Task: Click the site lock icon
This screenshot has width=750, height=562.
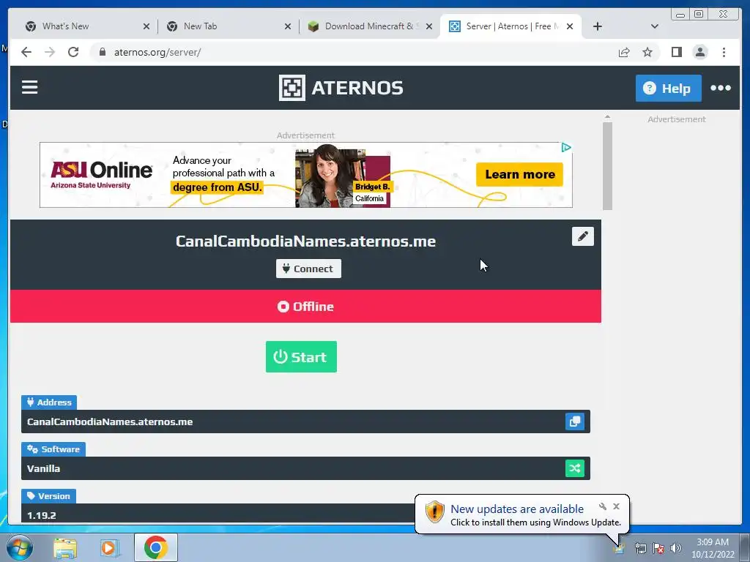Action: [x=102, y=52]
